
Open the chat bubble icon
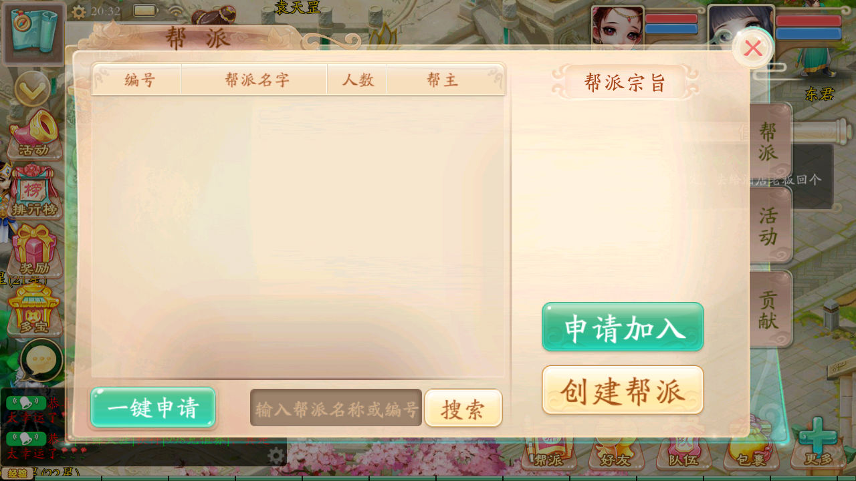click(41, 360)
